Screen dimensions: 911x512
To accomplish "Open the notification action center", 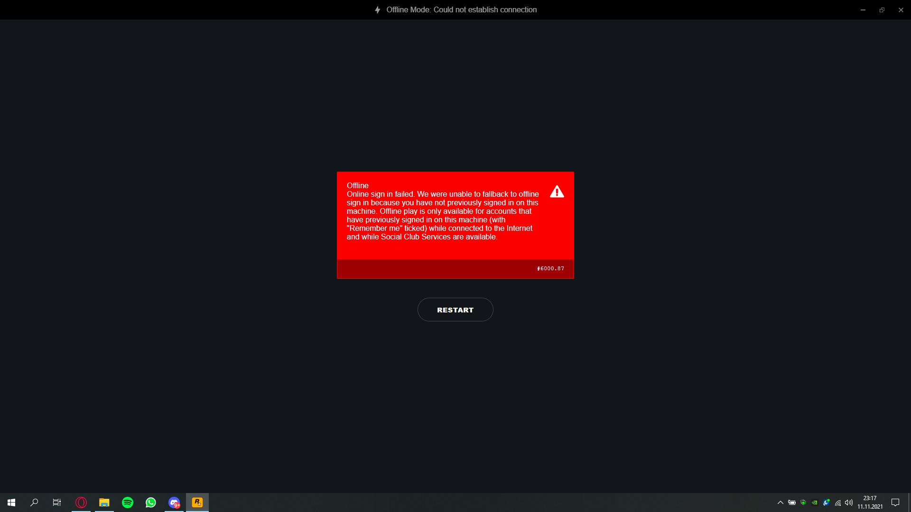I will 895,502.
